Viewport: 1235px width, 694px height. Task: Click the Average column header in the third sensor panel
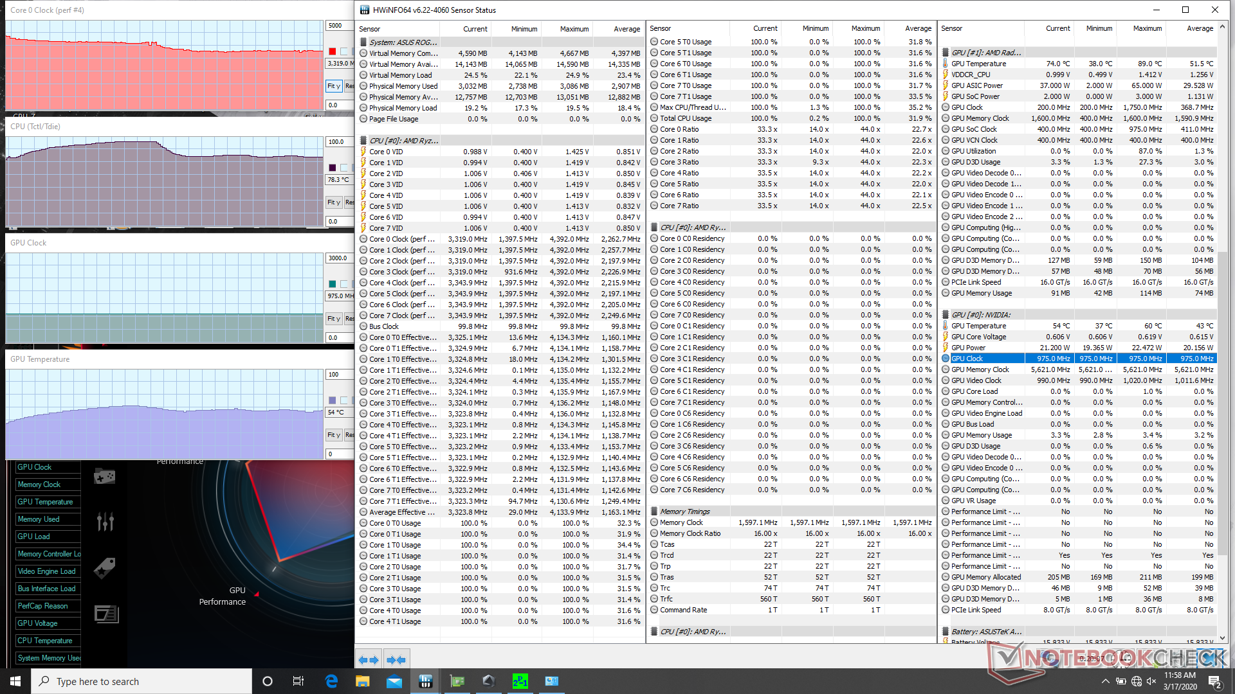1200,28
